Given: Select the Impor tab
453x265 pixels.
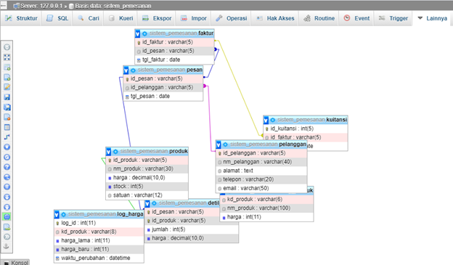Looking at the screenshot, I should [x=193, y=18].
